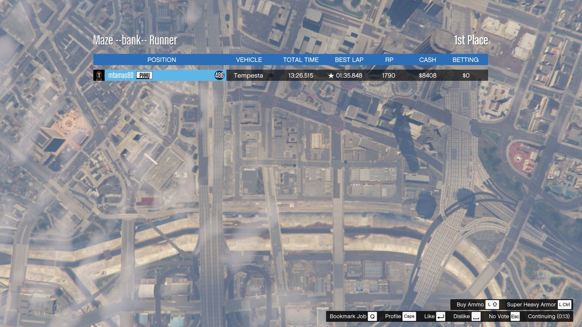Click the betting value $0
582x327 pixels.
(466, 75)
